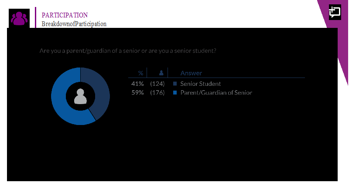Click the Parent/Guardian bright blue legend square
The image size is (349, 196).
click(x=175, y=92)
